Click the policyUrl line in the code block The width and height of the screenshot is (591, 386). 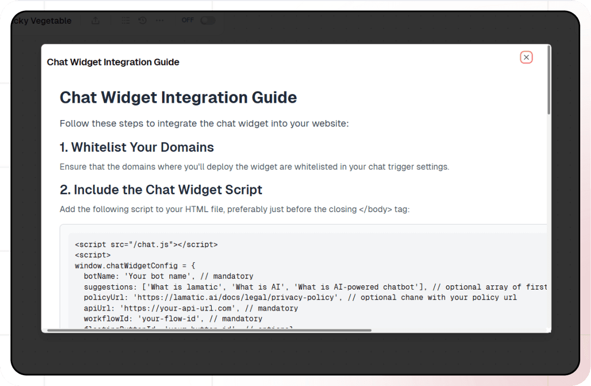pyautogui.click(x=300, y=298)
